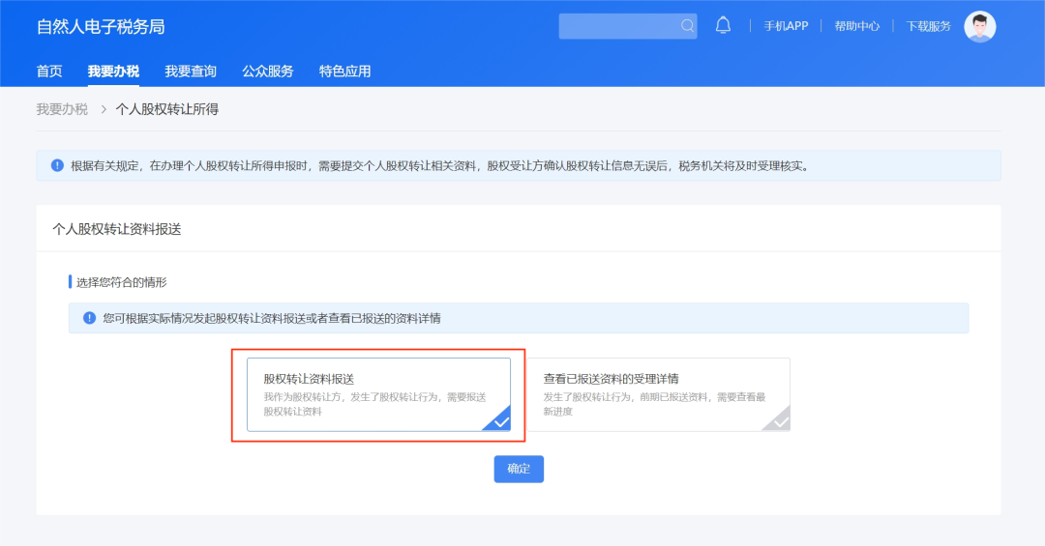Image resolution: width=1045 pixels, height=546 pixels.
Task: Open the 特色应用 navigation tab
Action: (345, 72)
